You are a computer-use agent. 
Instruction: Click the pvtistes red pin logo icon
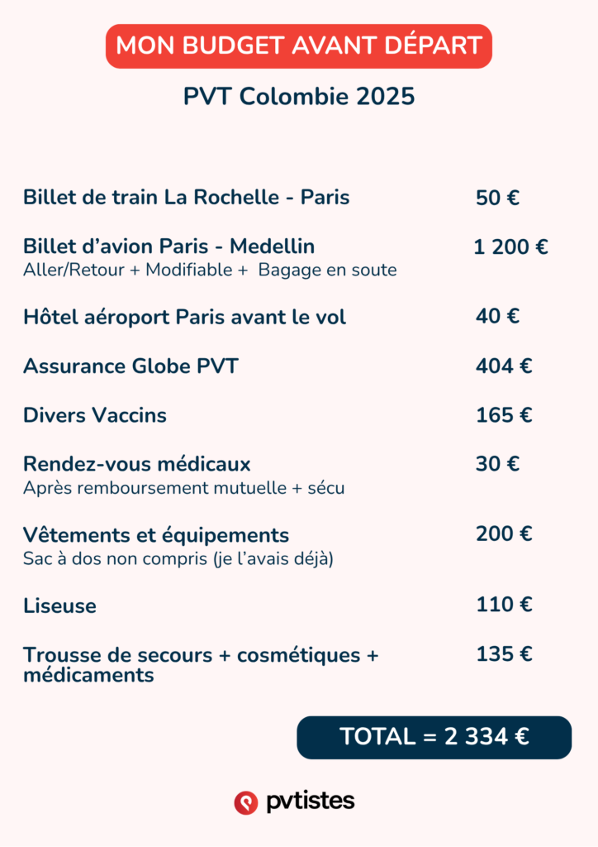[246, 802]
